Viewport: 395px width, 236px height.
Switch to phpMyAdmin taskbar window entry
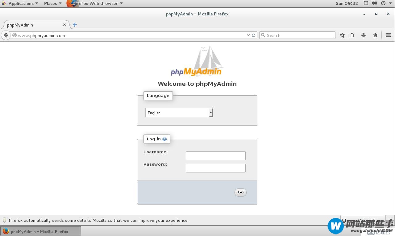41,231
